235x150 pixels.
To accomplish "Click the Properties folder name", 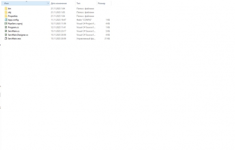I will point(13,16).
